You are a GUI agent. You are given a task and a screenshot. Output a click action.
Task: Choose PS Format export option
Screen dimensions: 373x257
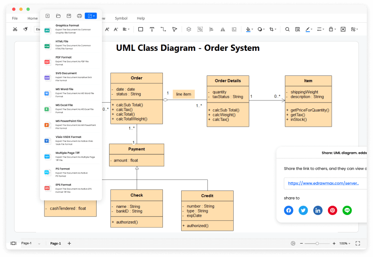(x=71, y=172)
